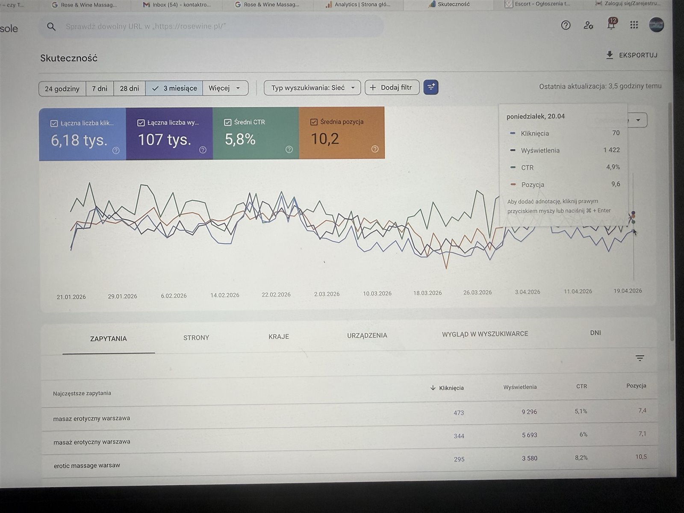Expand the Więcej date range dropdown
The width and height of the screenshot is (684, 513).
click(225, 88)
